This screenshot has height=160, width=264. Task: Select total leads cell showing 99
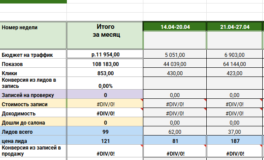point(105,132)
